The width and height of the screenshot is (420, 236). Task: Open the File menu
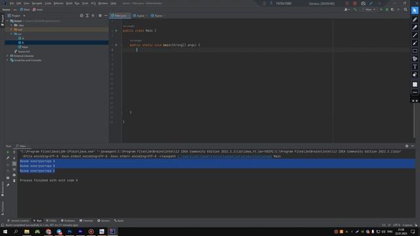coord(12,3)
